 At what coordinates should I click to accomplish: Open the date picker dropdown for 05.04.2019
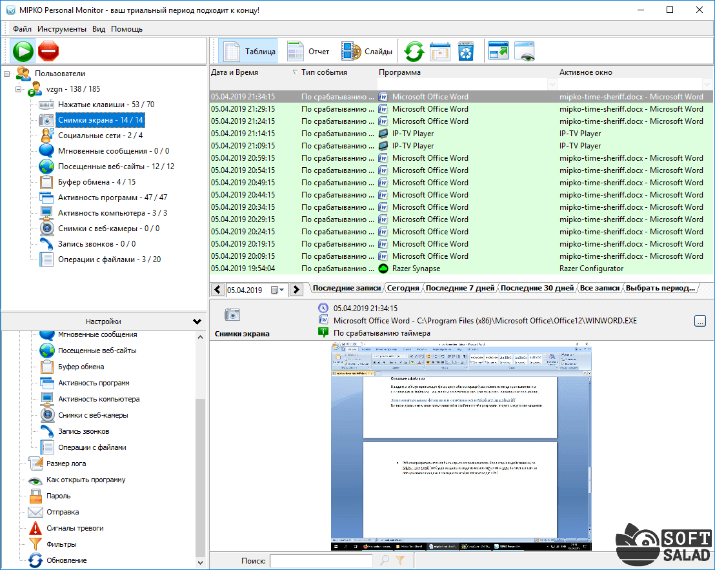coord(278,290)
